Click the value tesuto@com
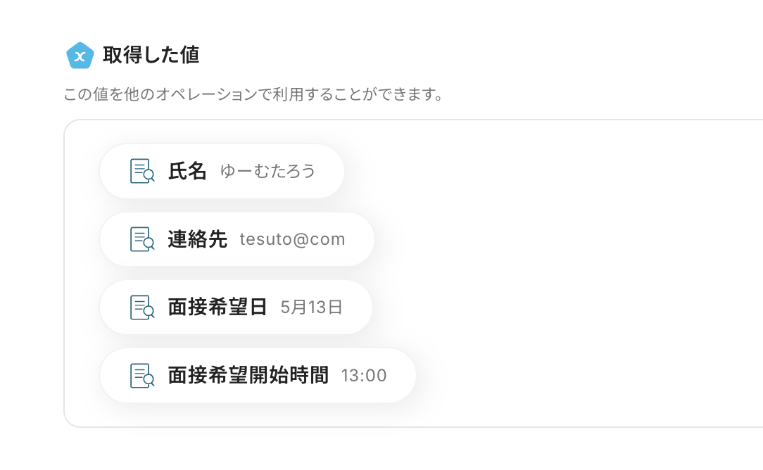763x470 pixels. (292, 239)
